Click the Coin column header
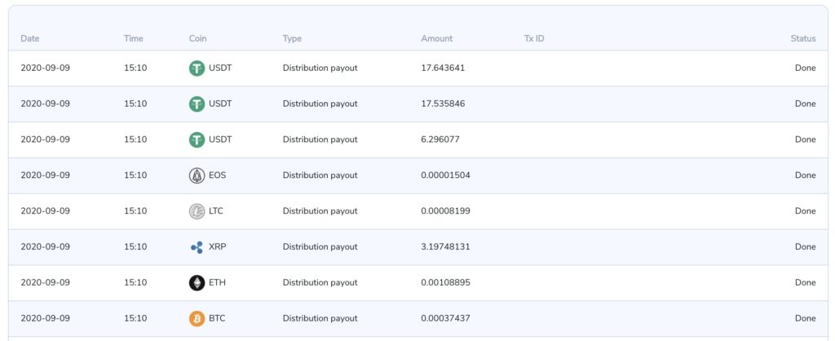 click(x=198, y=38)
